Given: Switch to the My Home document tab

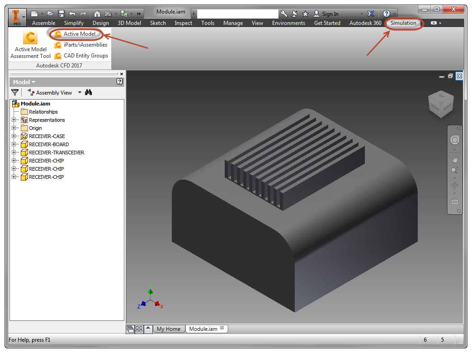Looking at the screenshot, I should tap(169, 329).
